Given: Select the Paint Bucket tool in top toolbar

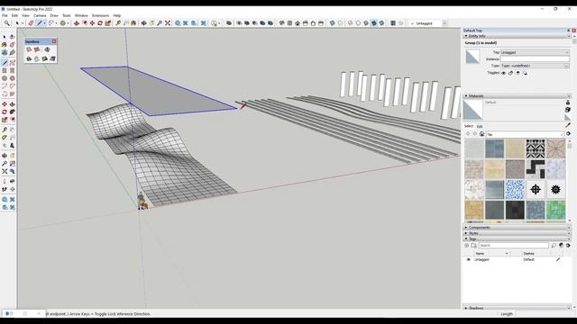Looking at the screenshot, I should (133, 23).
